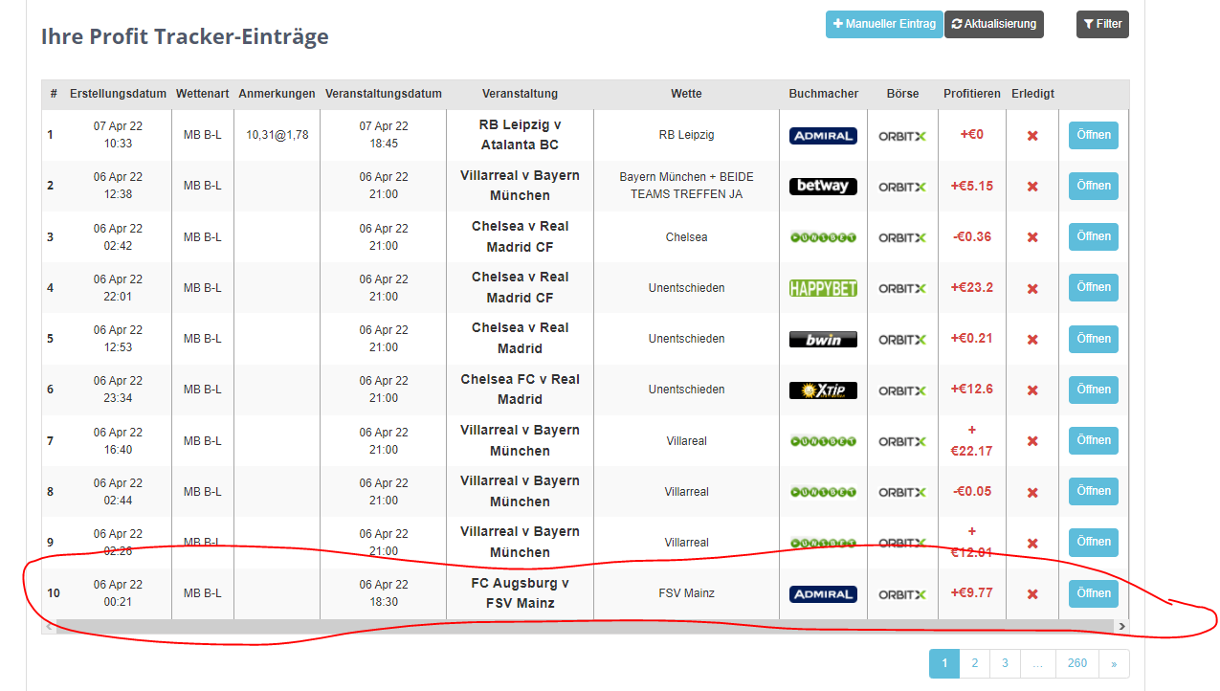1220x691 pixels.
Task: Click profit value +€9.77
Action: pos(971,592)
